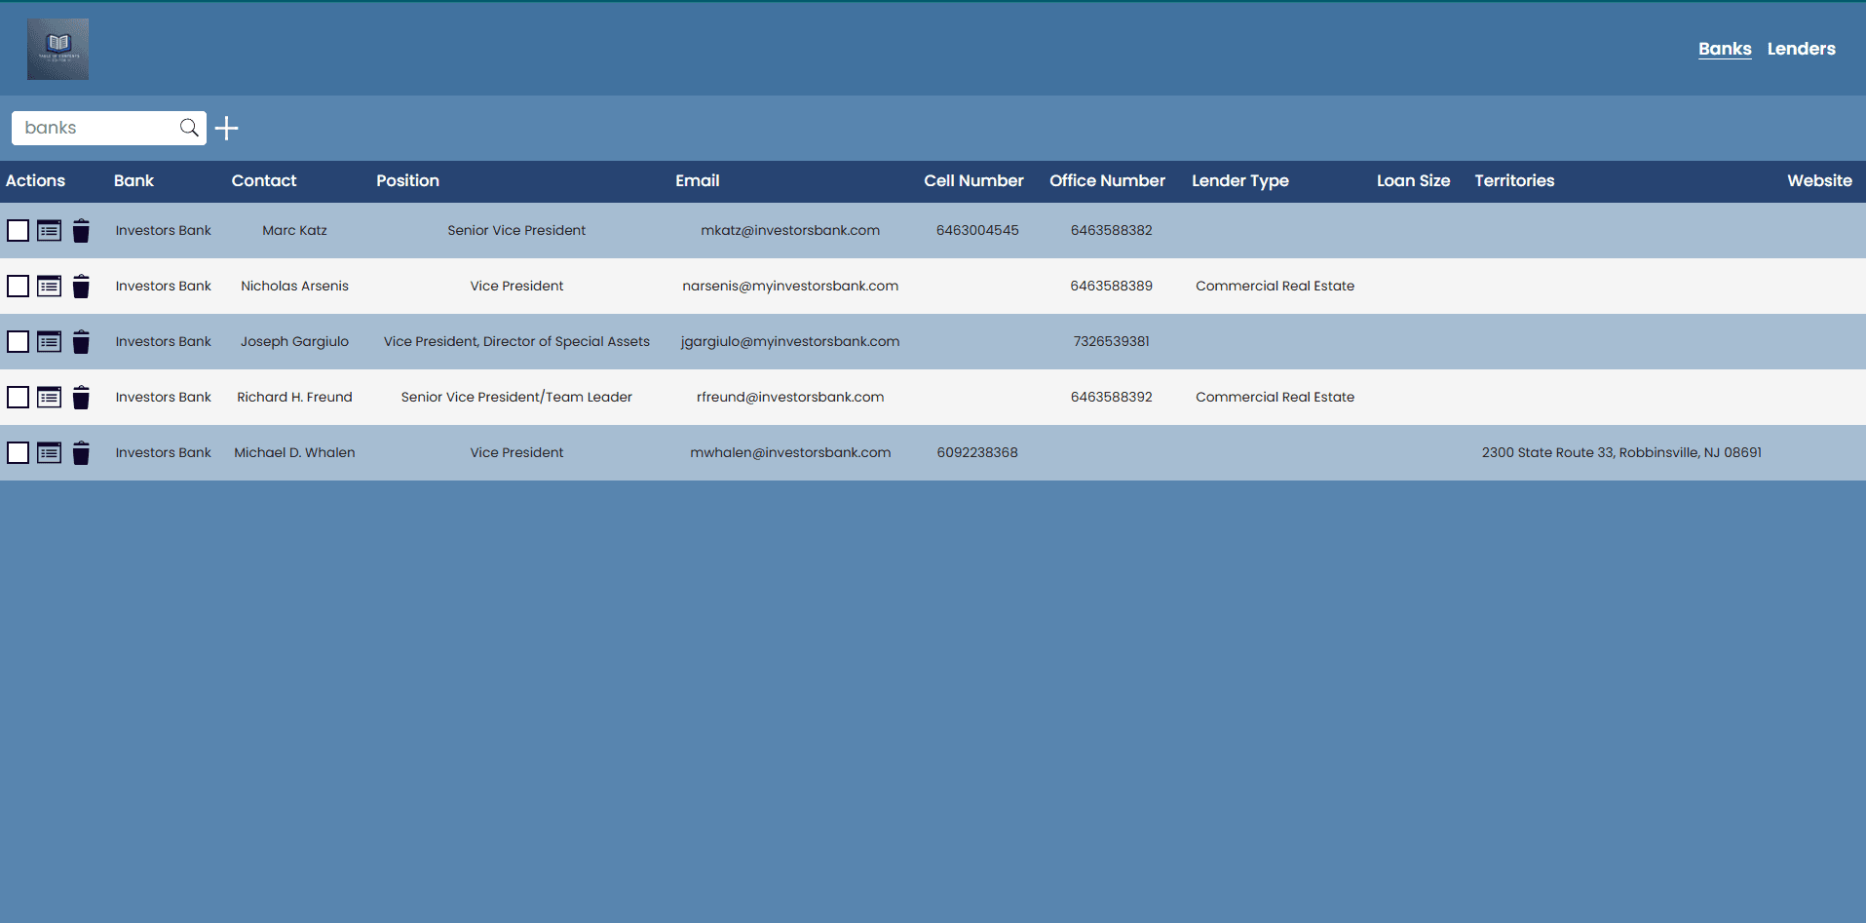Screen dimensions: 1866x923
Task: Click Investors Bank in the Marc Katz row
Action: coord(163,230)
